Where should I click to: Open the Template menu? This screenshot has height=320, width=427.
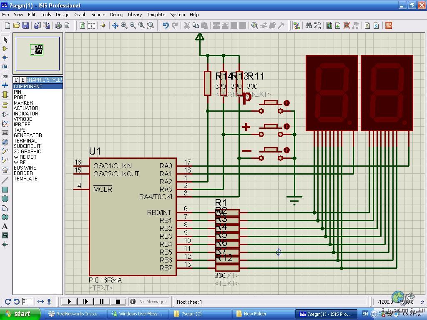click(156, 15)
